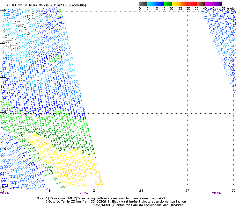Select the orange 25-30 knots legend segment
Screen dimensions: 236x207
pos(184,4)
